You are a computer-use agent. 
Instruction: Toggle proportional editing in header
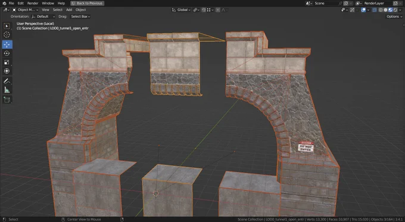pyautogui.click(x=218, y=9)
